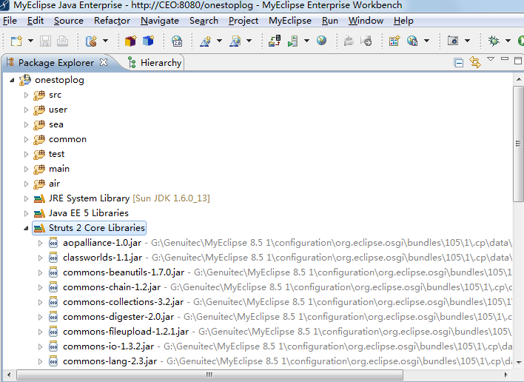Expand aopalliance-1.0.jar entry
Image resolution: width=524 pixels, height=382 pixels.
pos(40,244)
